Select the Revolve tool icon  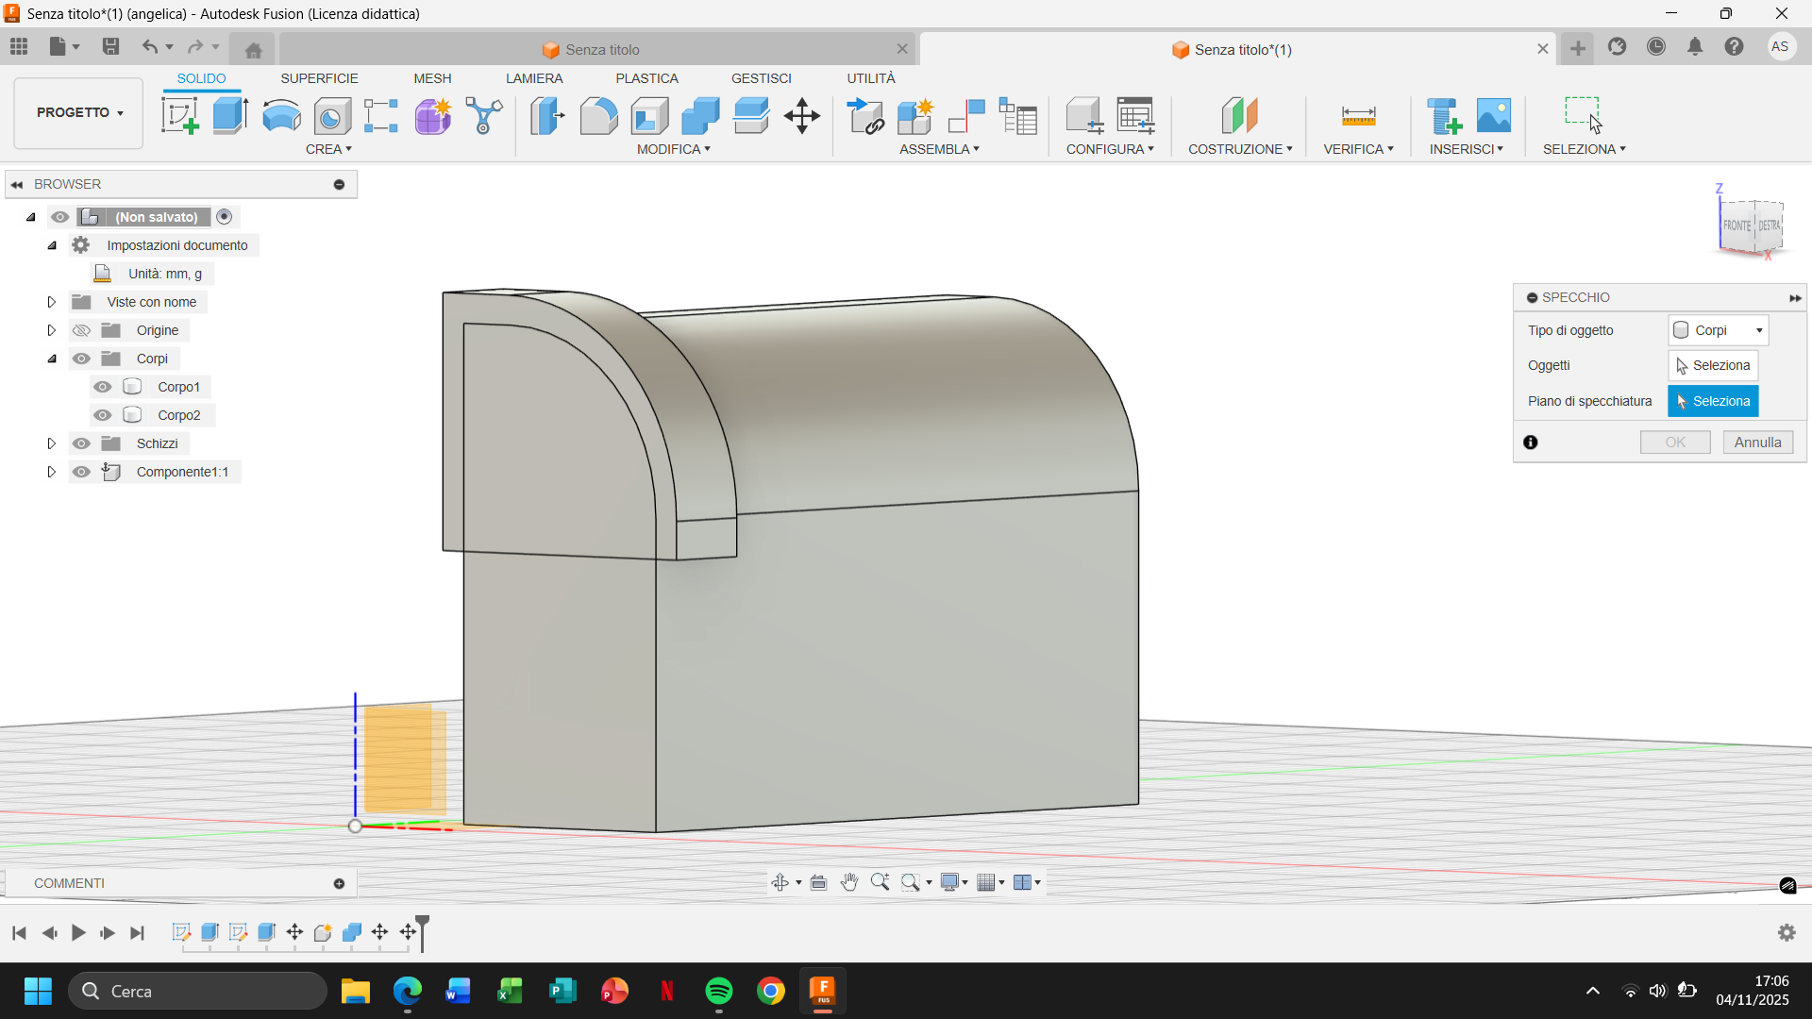(280, 116)
